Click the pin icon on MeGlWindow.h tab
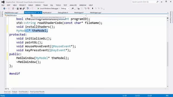Image resolution: width=173 pixels, height=97 pixels. click(38, 13)
